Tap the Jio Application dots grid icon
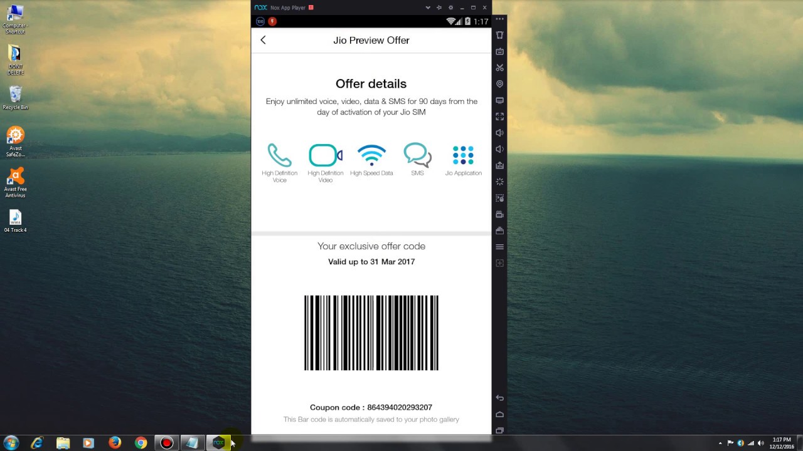The height and width of the screenshot is (451, 803). (463, 155)
